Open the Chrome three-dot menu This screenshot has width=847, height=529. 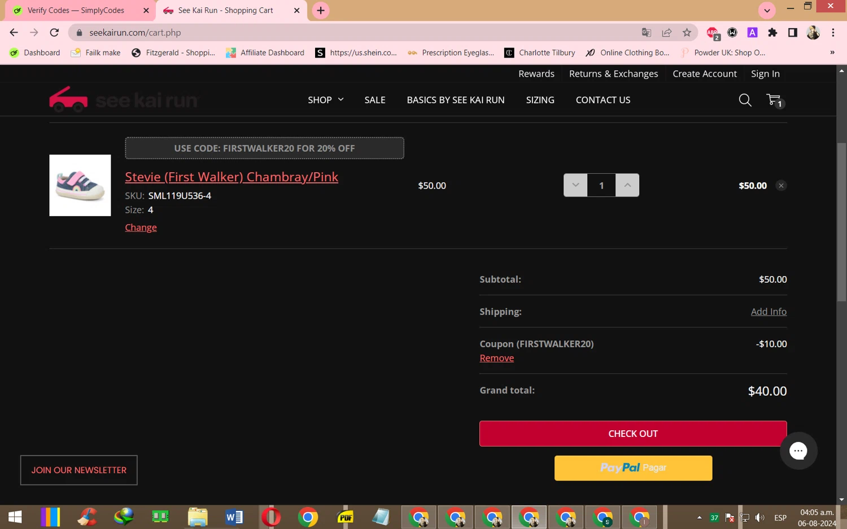[833, 33]
